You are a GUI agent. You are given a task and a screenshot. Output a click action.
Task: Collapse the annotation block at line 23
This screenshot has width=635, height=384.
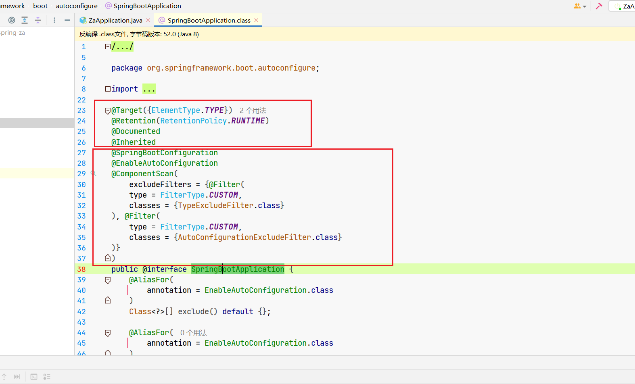coord(108,111)
